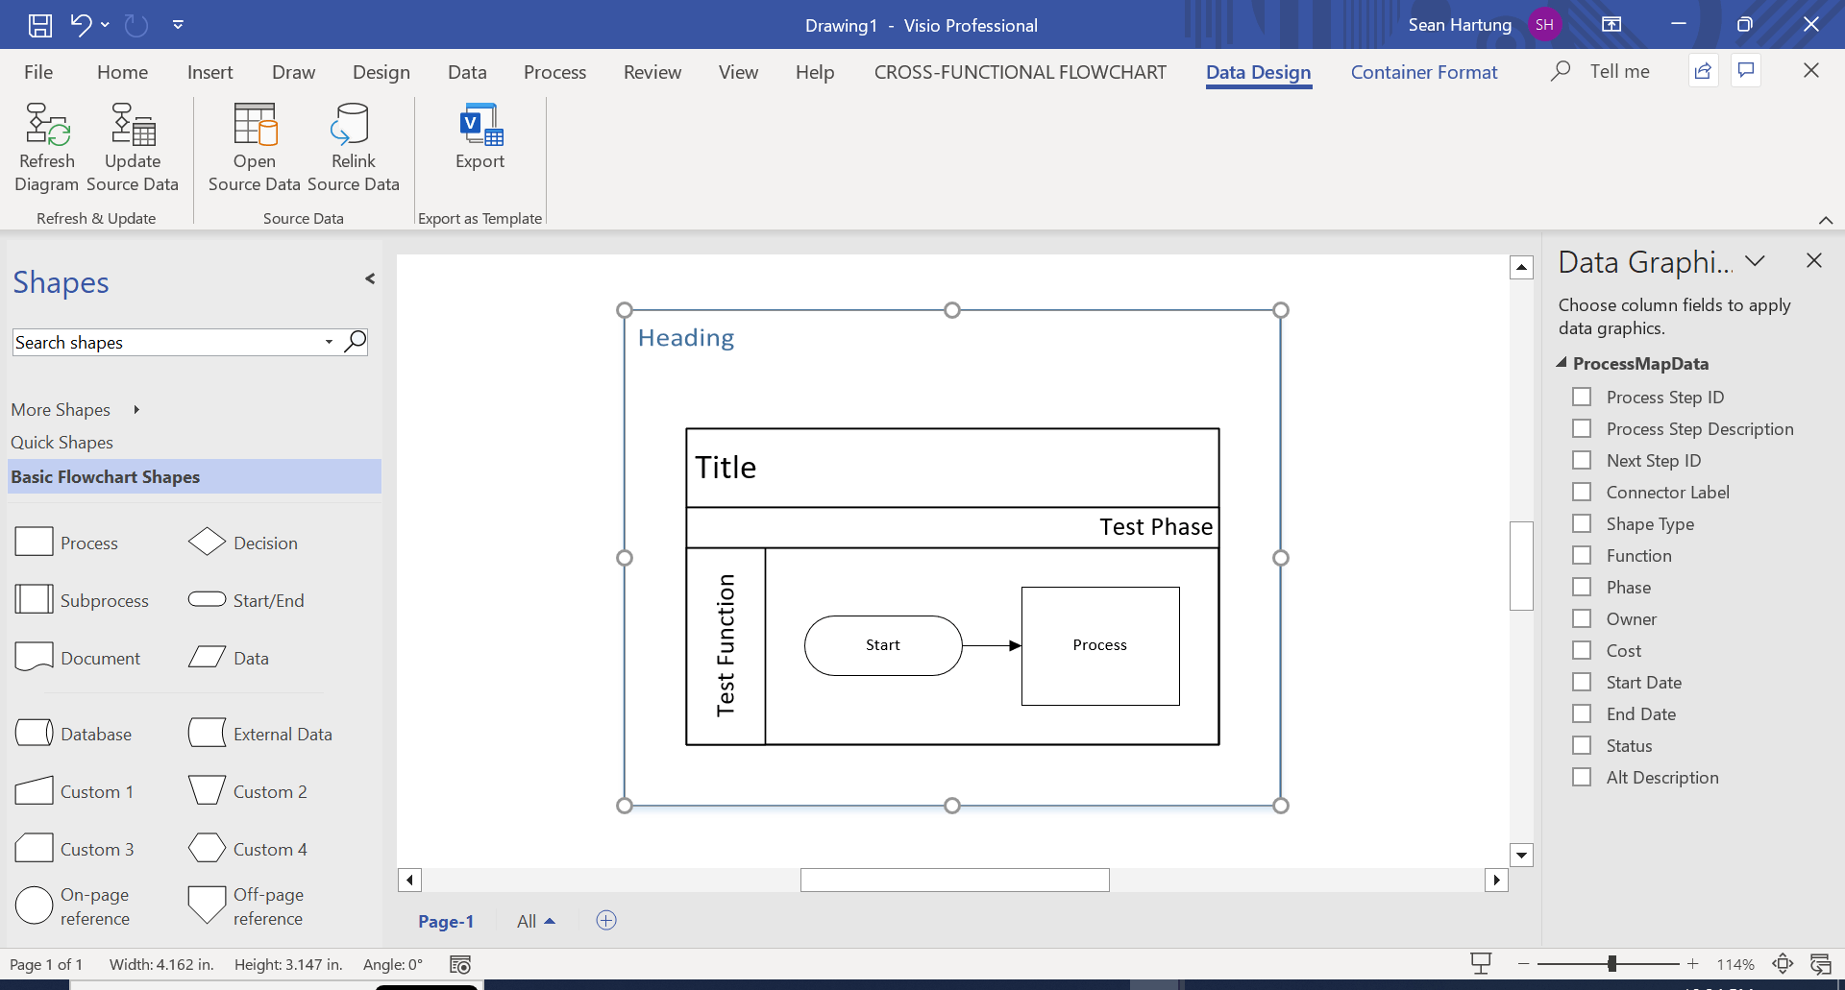Open the Search shapes dropdown arrow
This screenshot has height=990, width=1845.
tap(329, 342)
